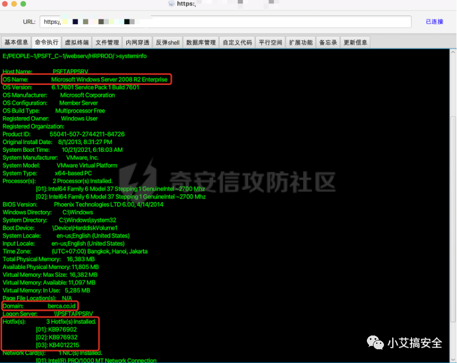This screenshot has height=363, width=457.
Task: Go to the 内网穿透 tab
Action: 137,42
